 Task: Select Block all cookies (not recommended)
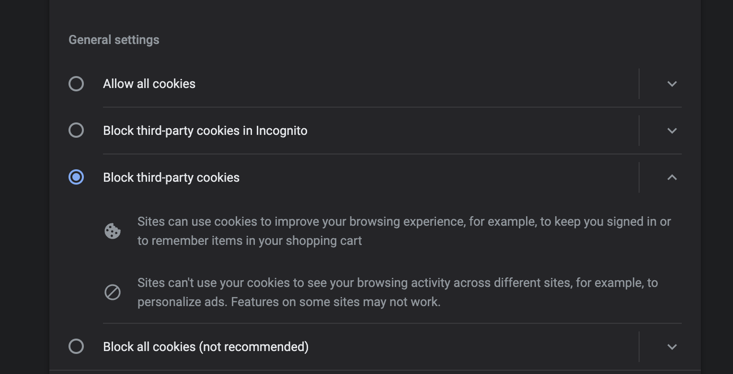pos(76,347)
